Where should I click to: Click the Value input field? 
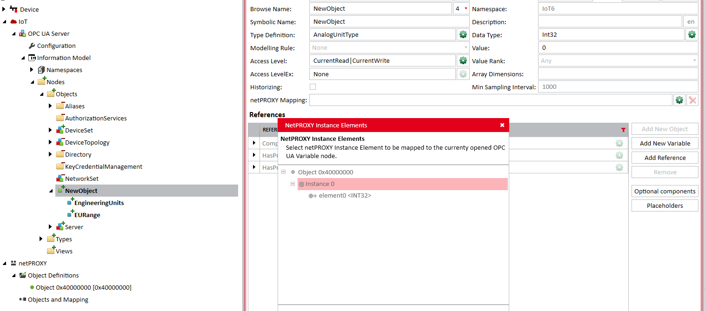tap(618, 47)
